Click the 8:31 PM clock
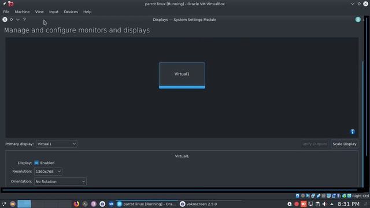 pos(349,204)
